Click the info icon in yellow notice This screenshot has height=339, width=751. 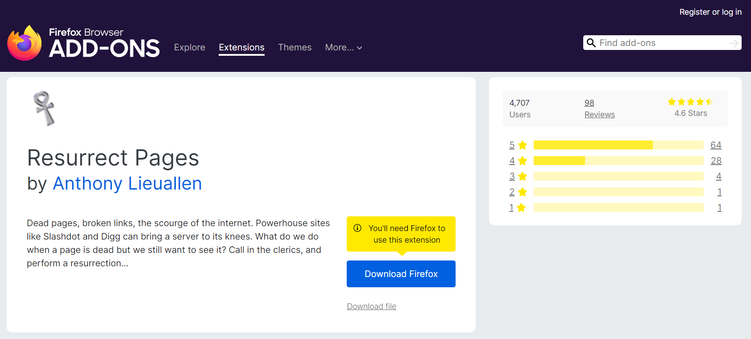357,228
